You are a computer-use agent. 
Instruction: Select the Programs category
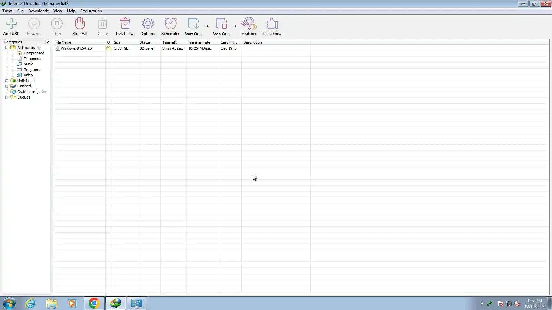(31, 70)
